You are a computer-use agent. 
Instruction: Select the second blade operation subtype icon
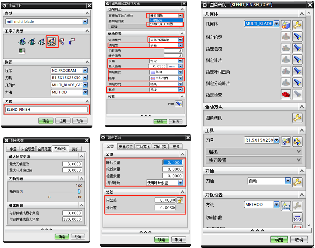[32, 42]
